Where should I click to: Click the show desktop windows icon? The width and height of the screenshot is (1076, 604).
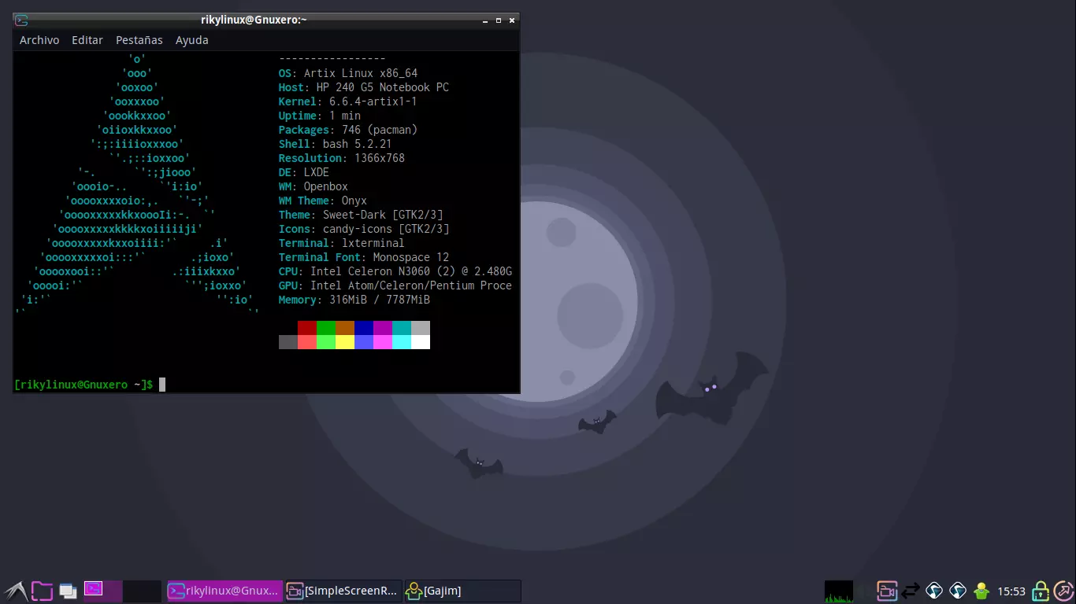coord(69,591)
